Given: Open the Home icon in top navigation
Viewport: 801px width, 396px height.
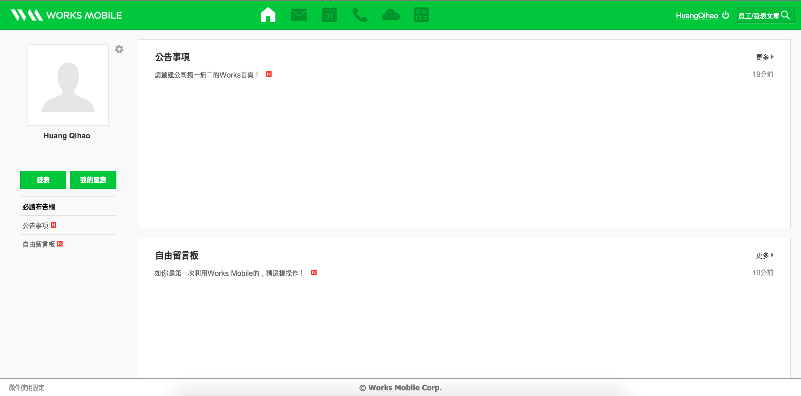Looking at the screenshot, I should pos(268,15).
